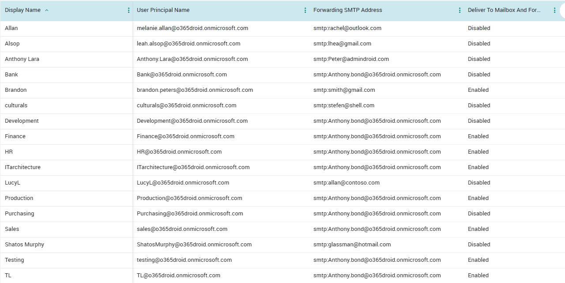
Task: Click Brandon's Enabled status value
Action: tap(478, 90)
